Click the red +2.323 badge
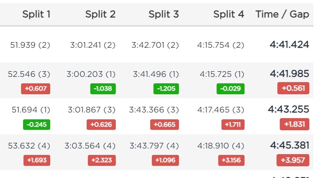 pyautogui.click(x=102, y=160)
